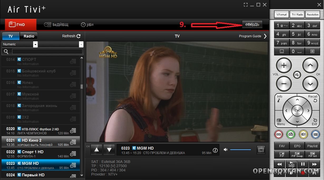Open schedule icon for Спорт 1 HD
The image size is (324, 180).
click(x=73, y=154)
